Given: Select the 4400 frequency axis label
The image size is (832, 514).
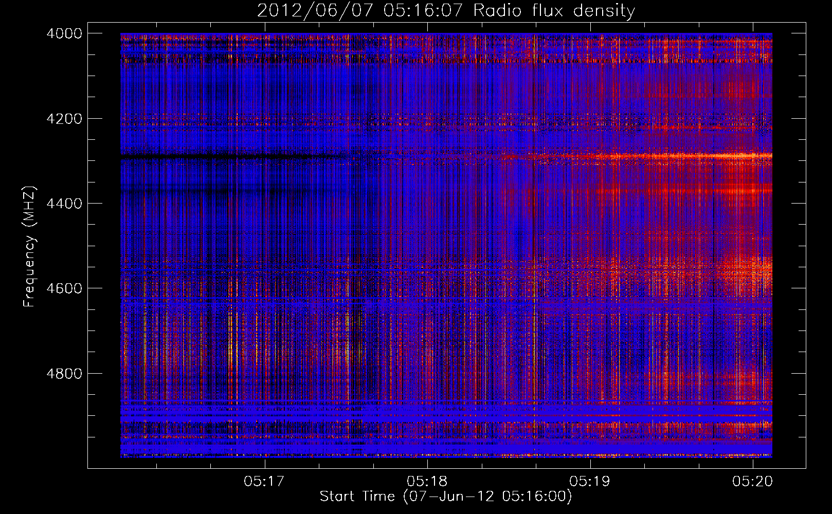Looking at the screenshot, I should click(x=64, y=204).
